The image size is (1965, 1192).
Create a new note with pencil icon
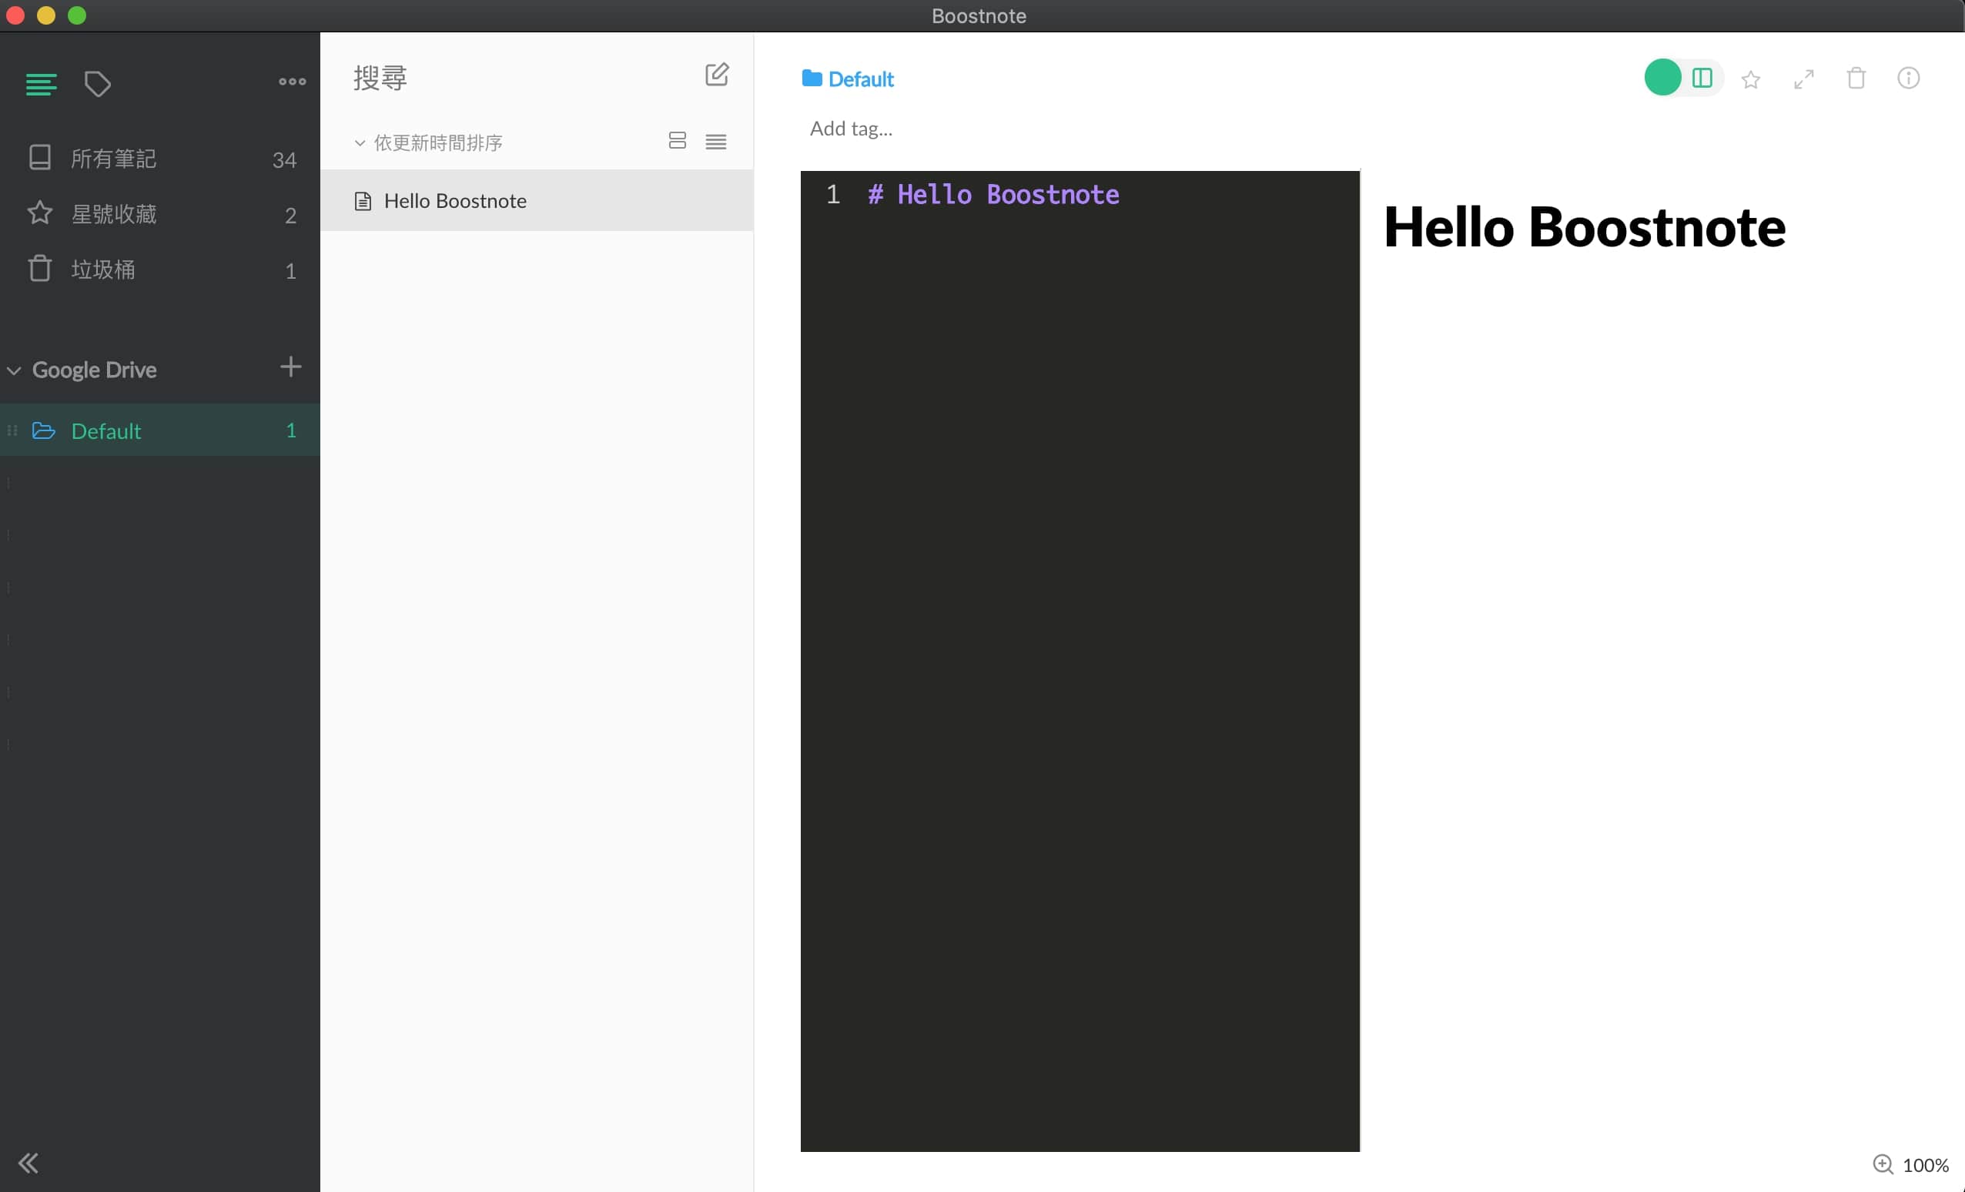click(x=716, y=75)
